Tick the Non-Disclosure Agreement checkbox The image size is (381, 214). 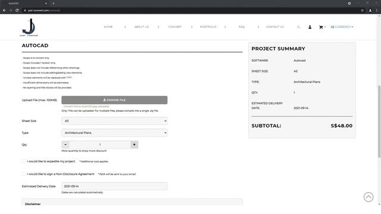point(23,174)
